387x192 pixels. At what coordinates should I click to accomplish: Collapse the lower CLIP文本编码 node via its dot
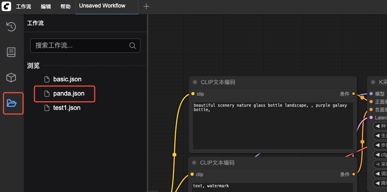tap(194, 163)
